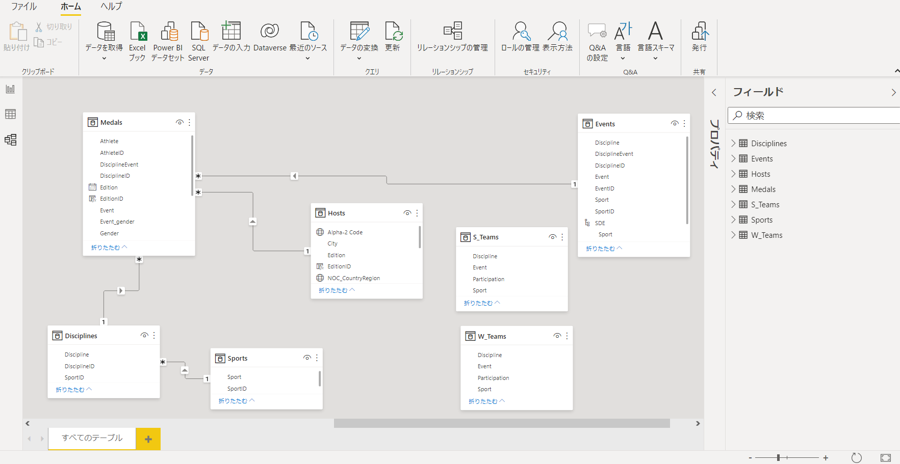Click the Copy (コピー) command
900x464 pixels.
point(48,42)
